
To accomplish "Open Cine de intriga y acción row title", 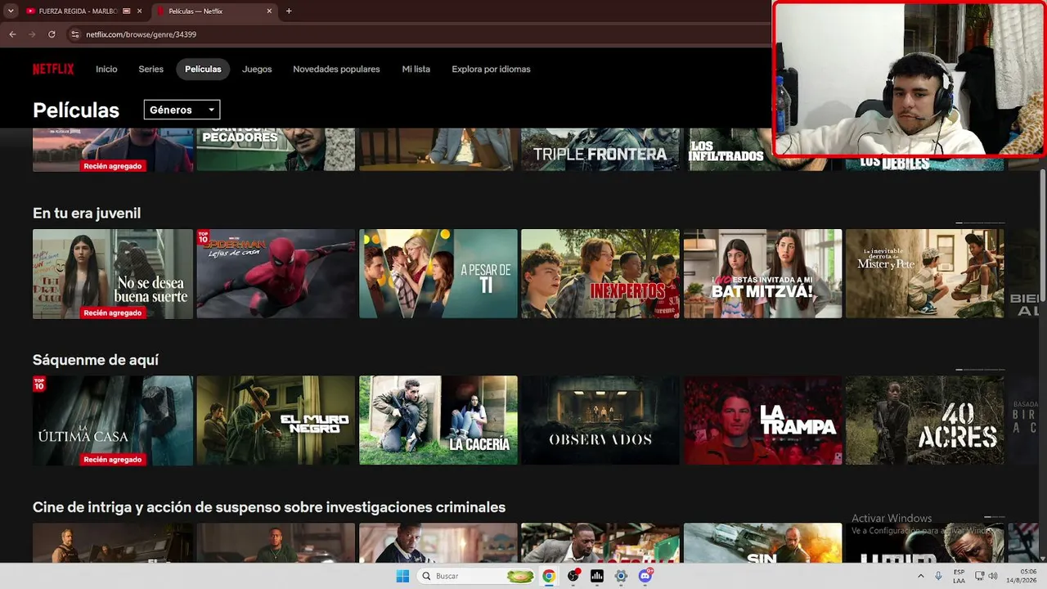I will (269, 507).
